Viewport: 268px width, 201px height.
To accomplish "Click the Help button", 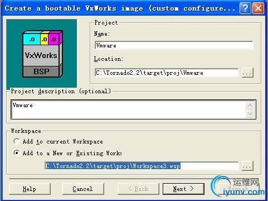I will [x=30, y=189].
